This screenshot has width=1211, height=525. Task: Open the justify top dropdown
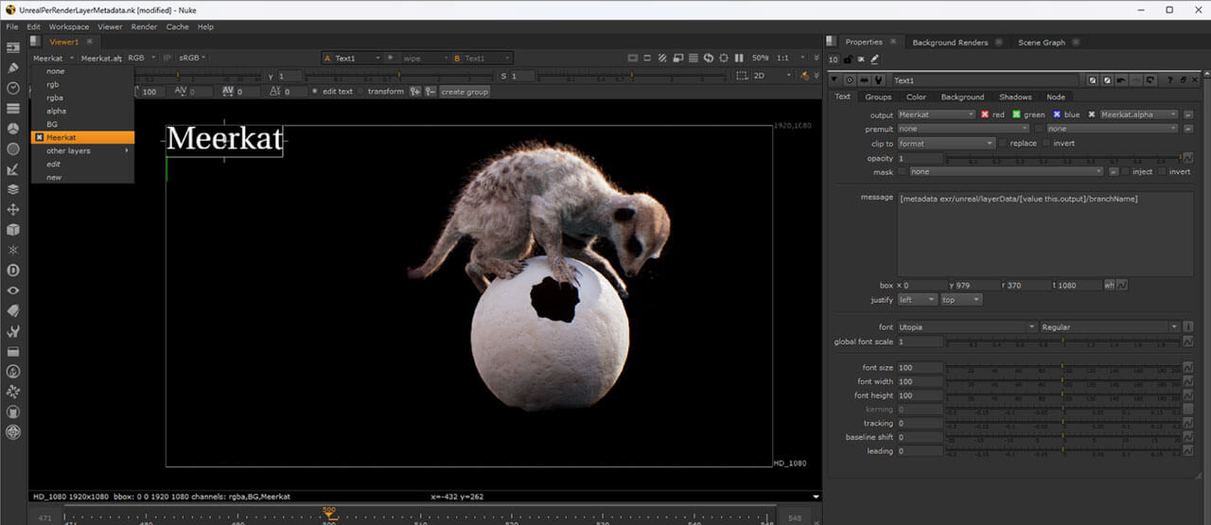(x=962, y=300)
